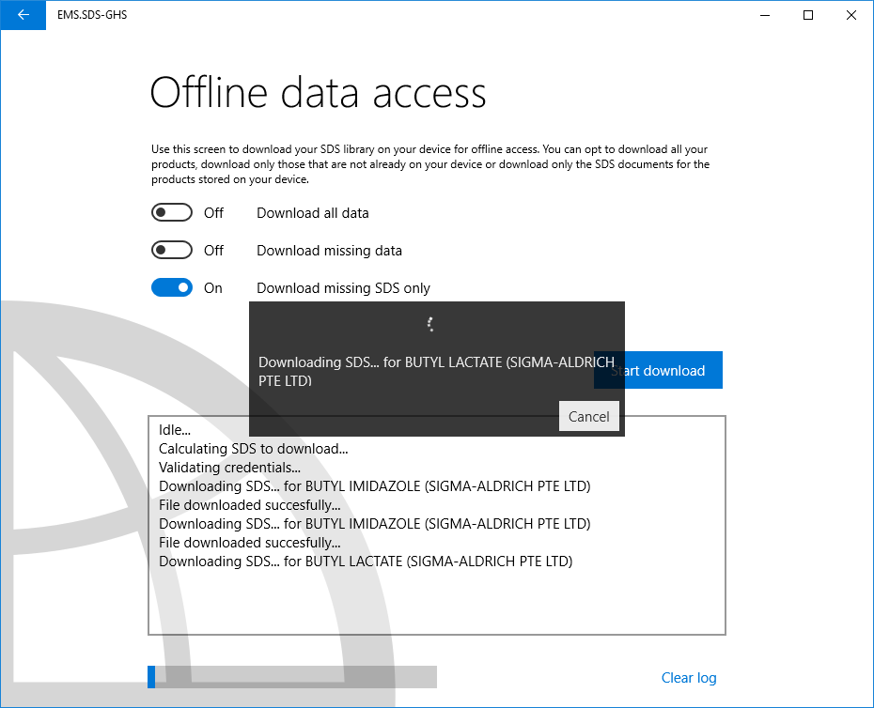Close the EMS.SDS-GHS window
Screen dimensions: 874x708
click(x=851, y=15)
